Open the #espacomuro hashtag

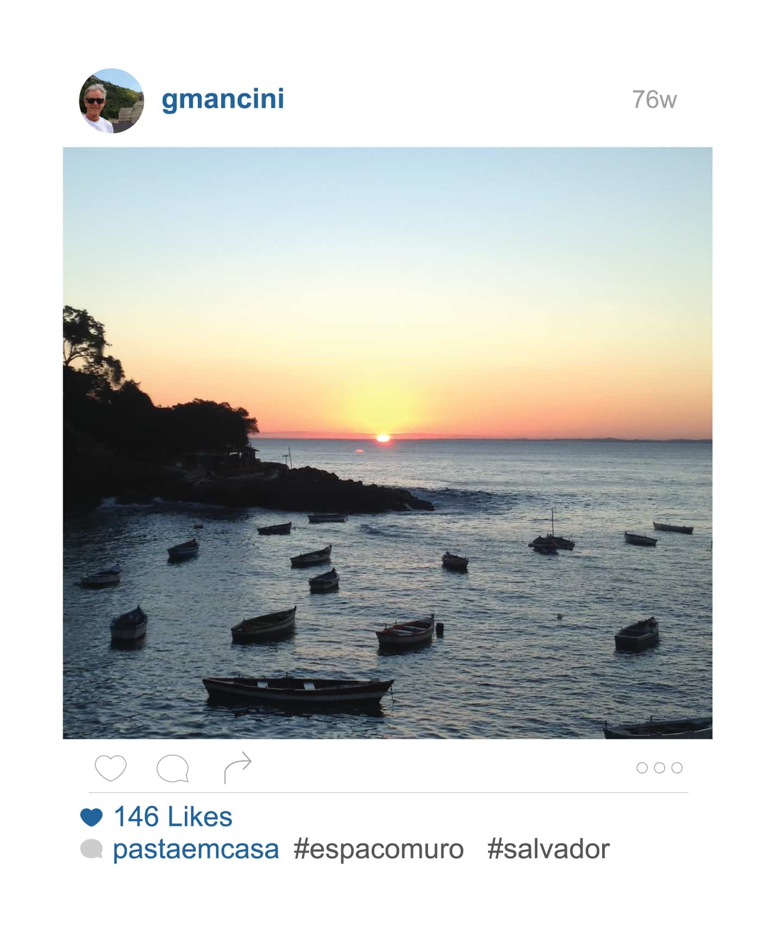coord(379,849)
